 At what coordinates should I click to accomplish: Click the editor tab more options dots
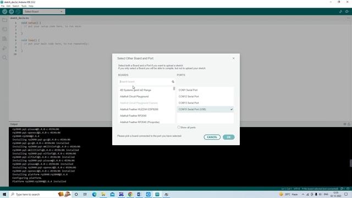(348, 18)
